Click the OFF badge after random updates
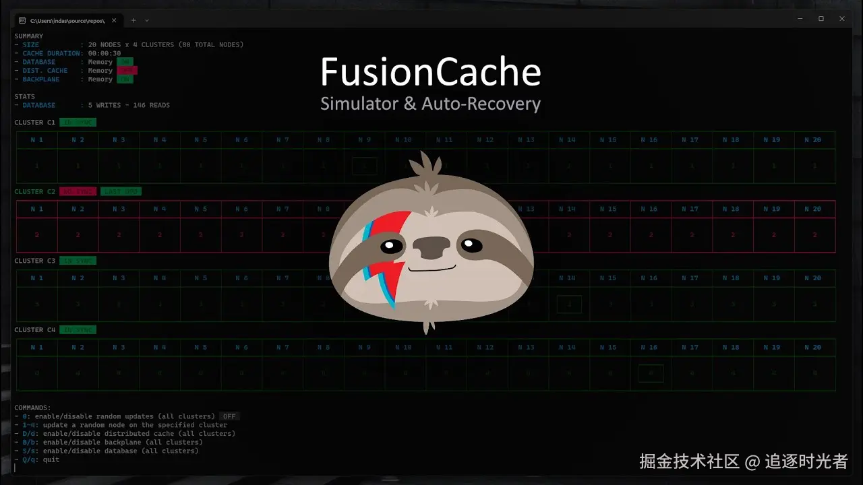The width and height of the screenshot is (863, 485). coord(229,417)
